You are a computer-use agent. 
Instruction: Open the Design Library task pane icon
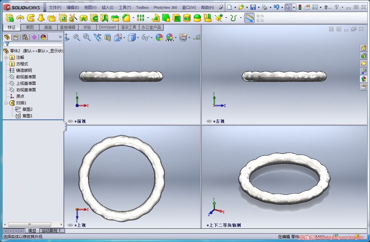(x=363, y=56)
